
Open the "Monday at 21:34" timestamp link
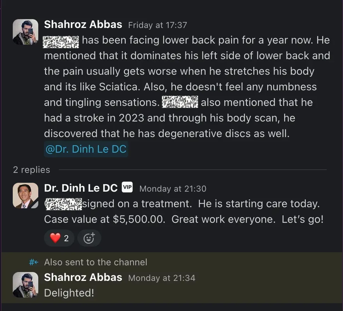162,278
